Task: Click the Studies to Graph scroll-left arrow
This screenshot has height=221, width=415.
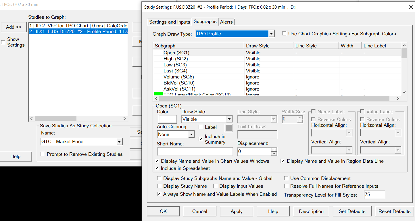Action: point(32,118)
